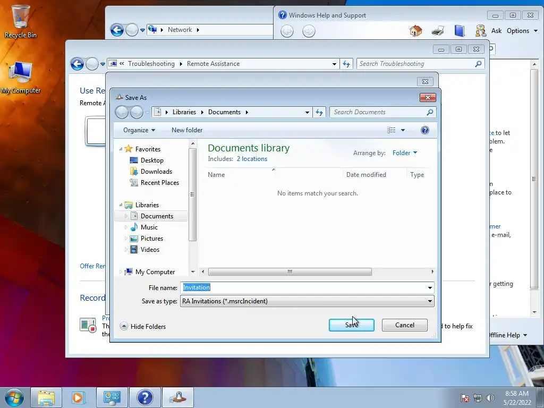Click the blue Help icon in Save As
544x408 pixels.
pyautogui.click(x=424, y=130)
